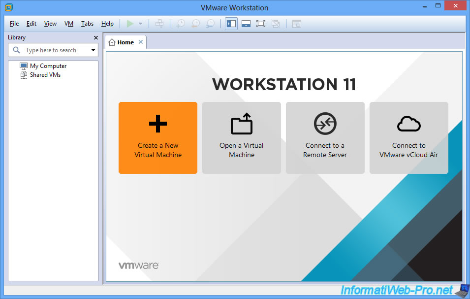The width and height of the screenshot is (470, 299).
Task: Toggle the thumbnail bar view icon
Action: point(246,24)
